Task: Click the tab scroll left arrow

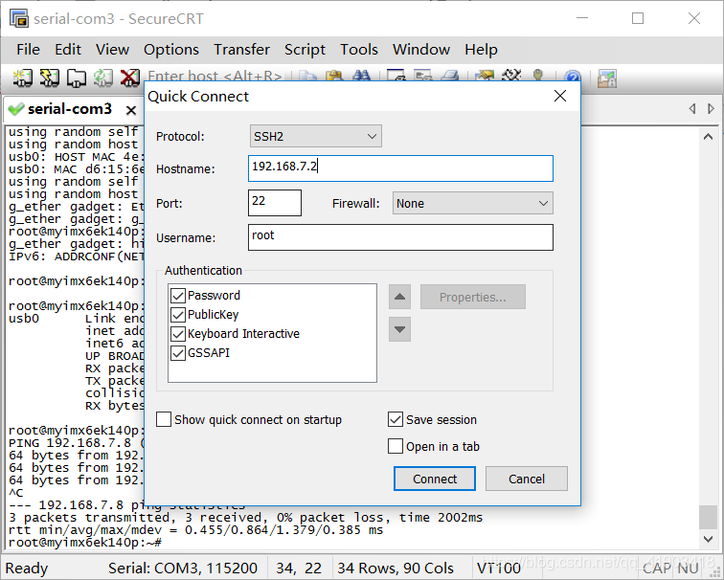Action: click(692, 109)
